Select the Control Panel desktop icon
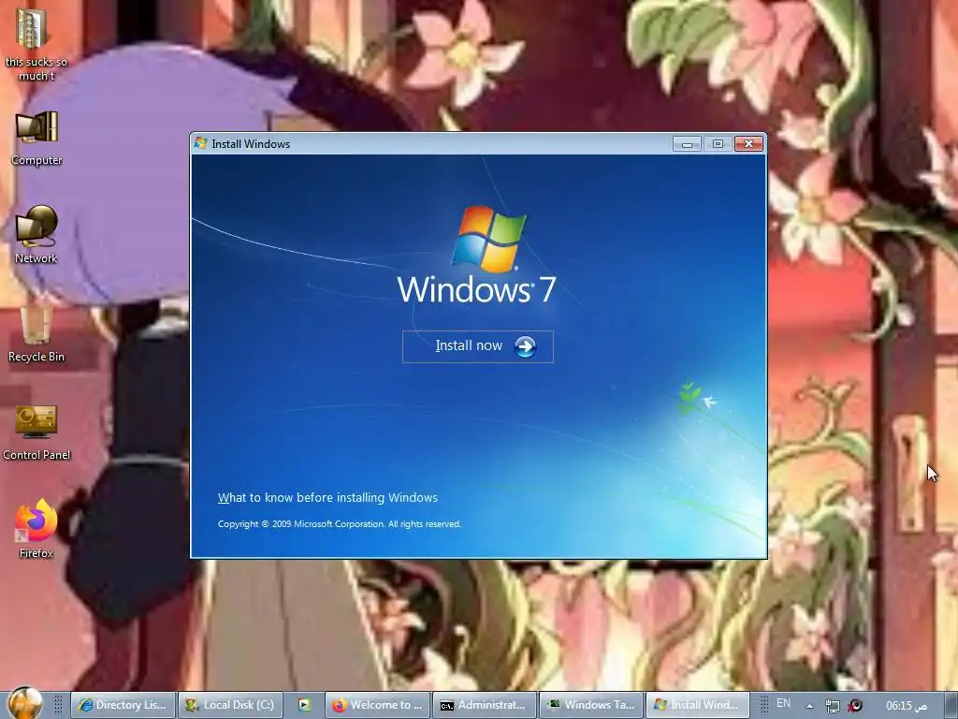Viewport: 958px width, 719px height. pyautogui.click(x=36, y=433)
